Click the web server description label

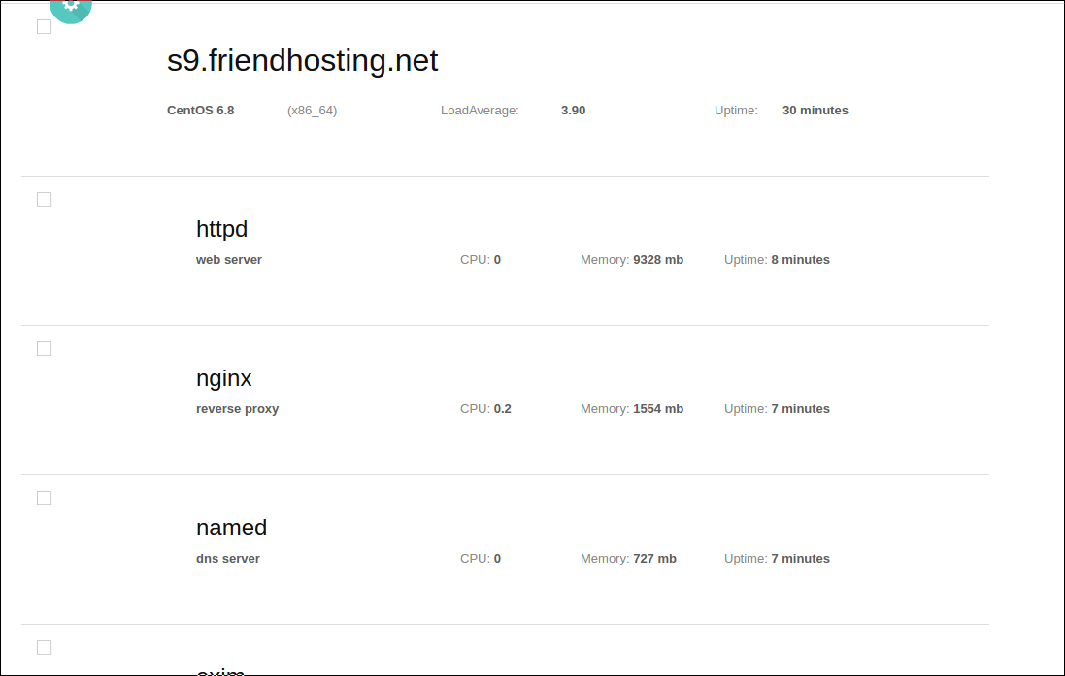point(229,259)
